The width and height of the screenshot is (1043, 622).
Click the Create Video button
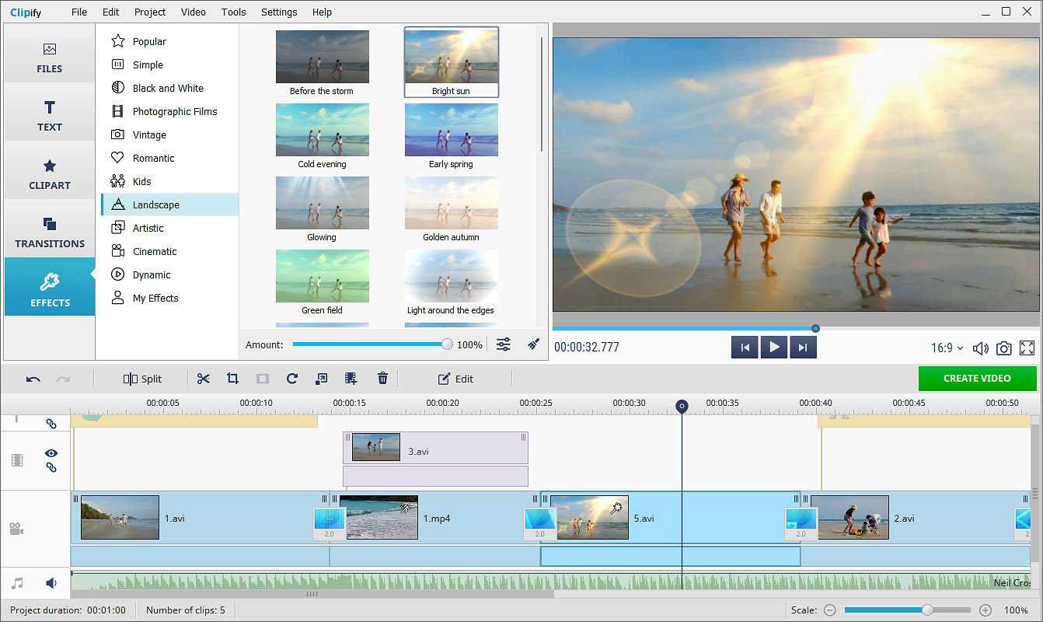pyautogui.click(x=977, y=379)
